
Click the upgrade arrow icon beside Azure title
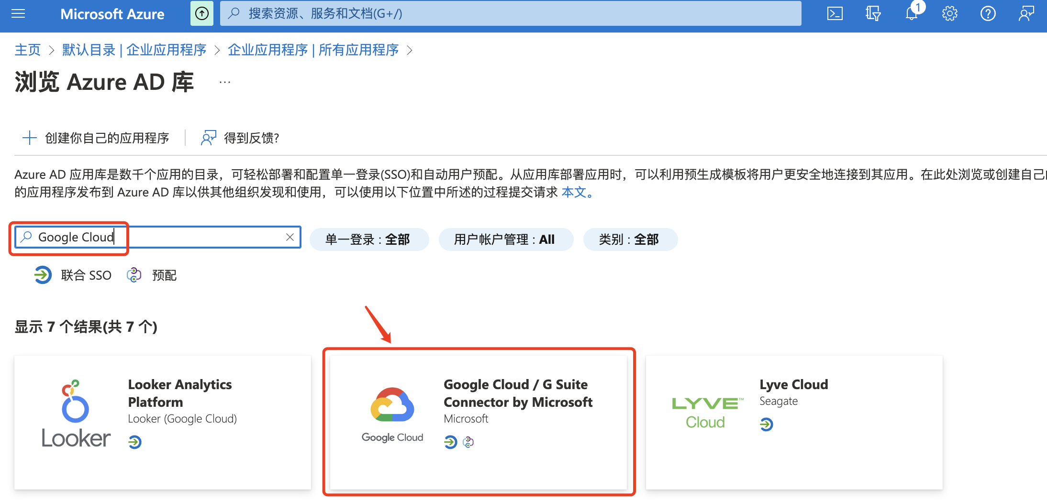(202, 13)
